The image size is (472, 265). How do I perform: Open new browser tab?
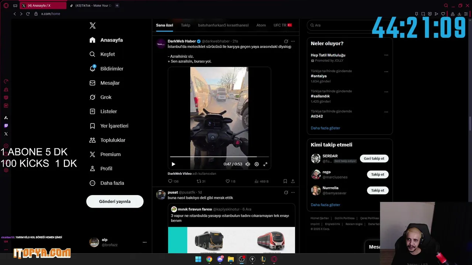(117, 6)
